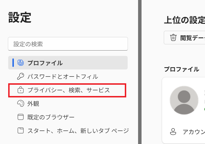Click the gray vertical sidebar scrollbar
This screenshot has height=144, width=205.
coord(139,72)
